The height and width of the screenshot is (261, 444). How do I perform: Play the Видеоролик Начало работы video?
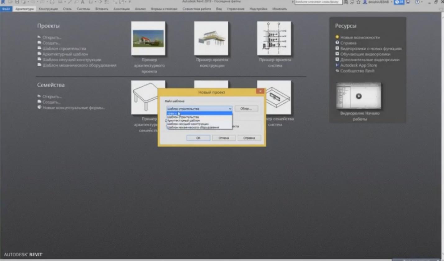(359, 96)
